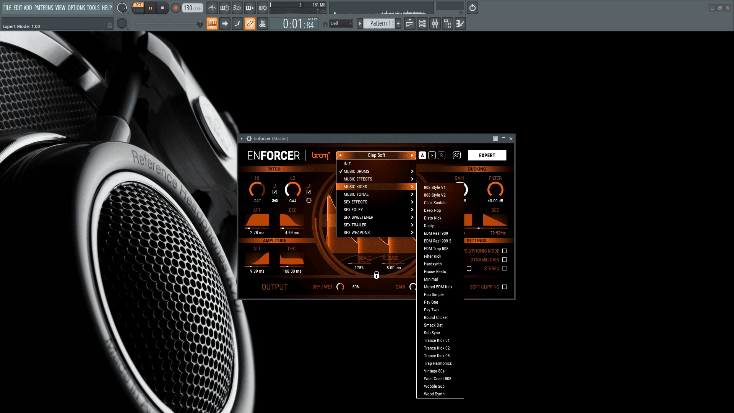Expand the SFX TRAILER submenu
The height and width of the screenshot is (413, 734).
click(x=376, y=225)
